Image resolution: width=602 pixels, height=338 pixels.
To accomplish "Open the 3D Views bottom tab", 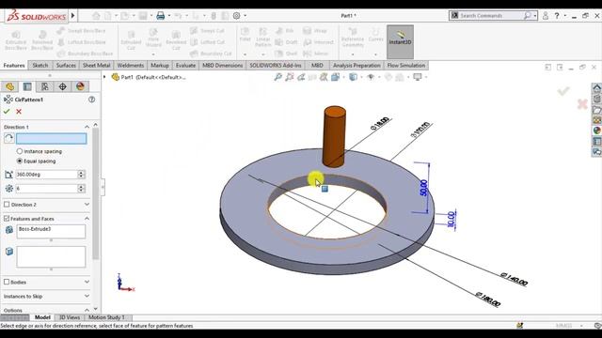I will (70, 317).
